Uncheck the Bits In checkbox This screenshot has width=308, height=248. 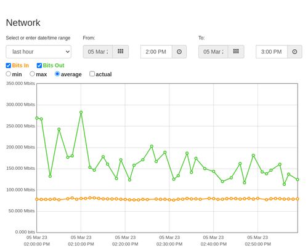[x=9, y=65]
